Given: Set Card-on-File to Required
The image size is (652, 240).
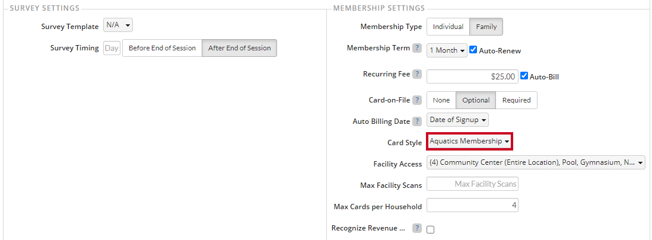Looking at the screenshot, I should coord(517,100).
